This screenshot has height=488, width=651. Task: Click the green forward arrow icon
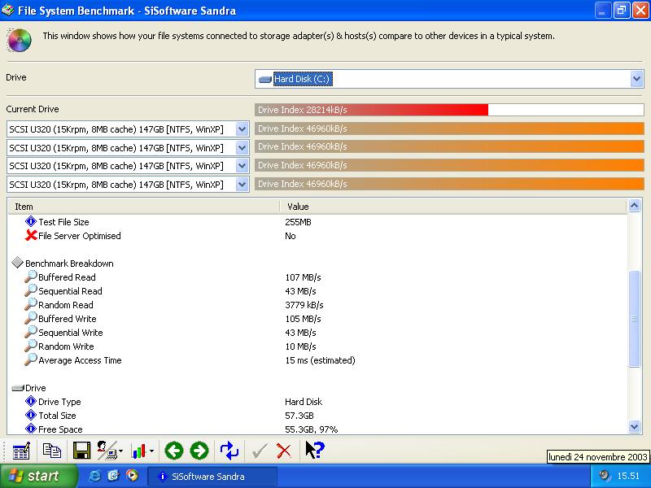point(199,451)
